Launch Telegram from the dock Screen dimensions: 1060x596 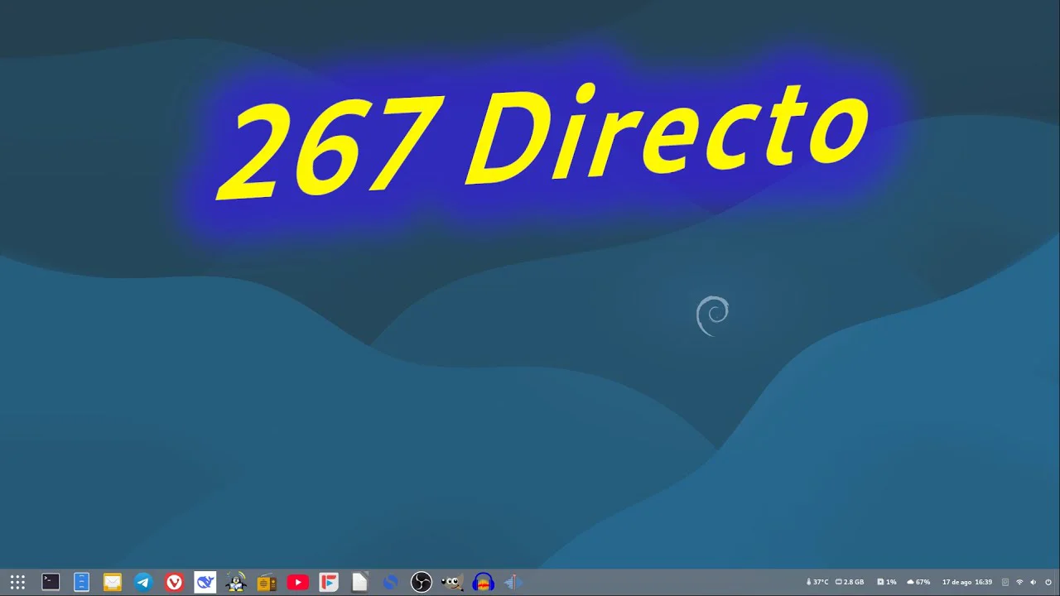(x=143, y=583)
